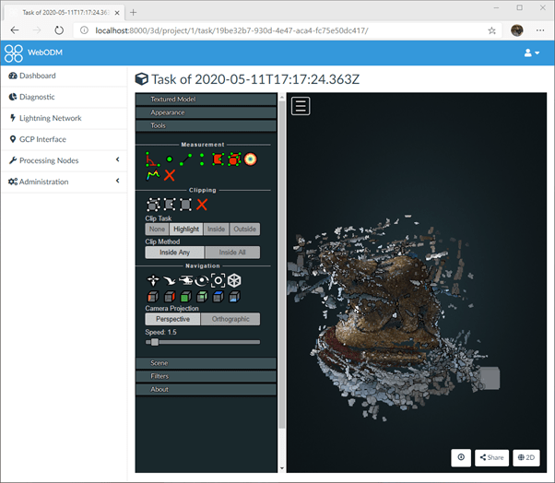Image resolution: width=555 pixels, height=483 pixels.
Task: Activate the height profile tool
Action: pyautogui.click(x=152, y=174)
